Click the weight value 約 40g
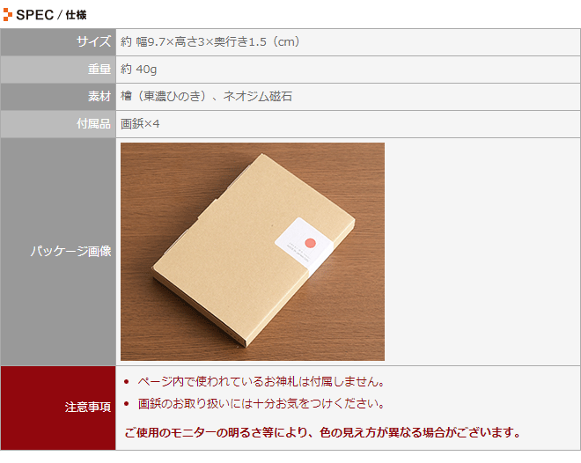Screen dimensions: 581x463 pos(138,70)
